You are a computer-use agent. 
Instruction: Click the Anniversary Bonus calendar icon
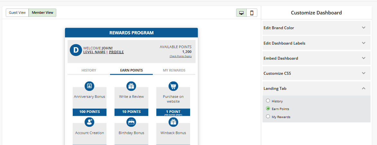(x=89, y=86)
